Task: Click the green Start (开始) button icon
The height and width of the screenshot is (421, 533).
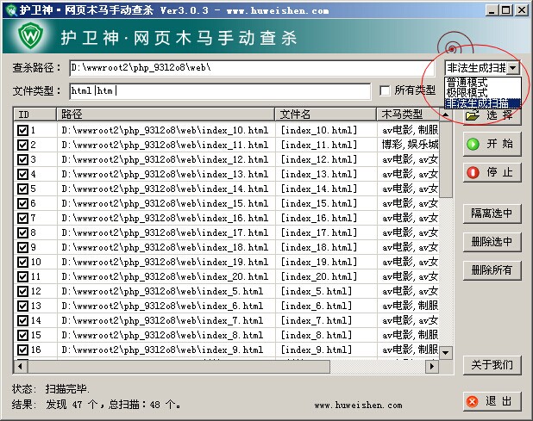Action: coord(473,144)
